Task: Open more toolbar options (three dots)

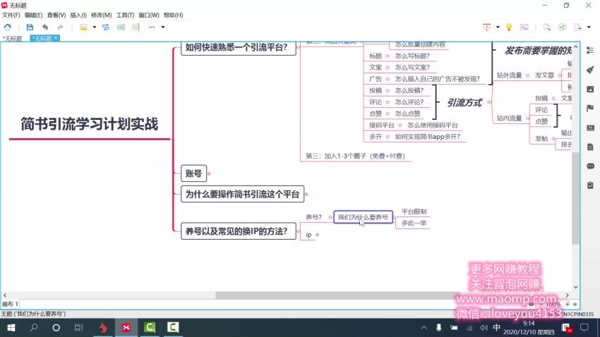Action: [152, 27]
